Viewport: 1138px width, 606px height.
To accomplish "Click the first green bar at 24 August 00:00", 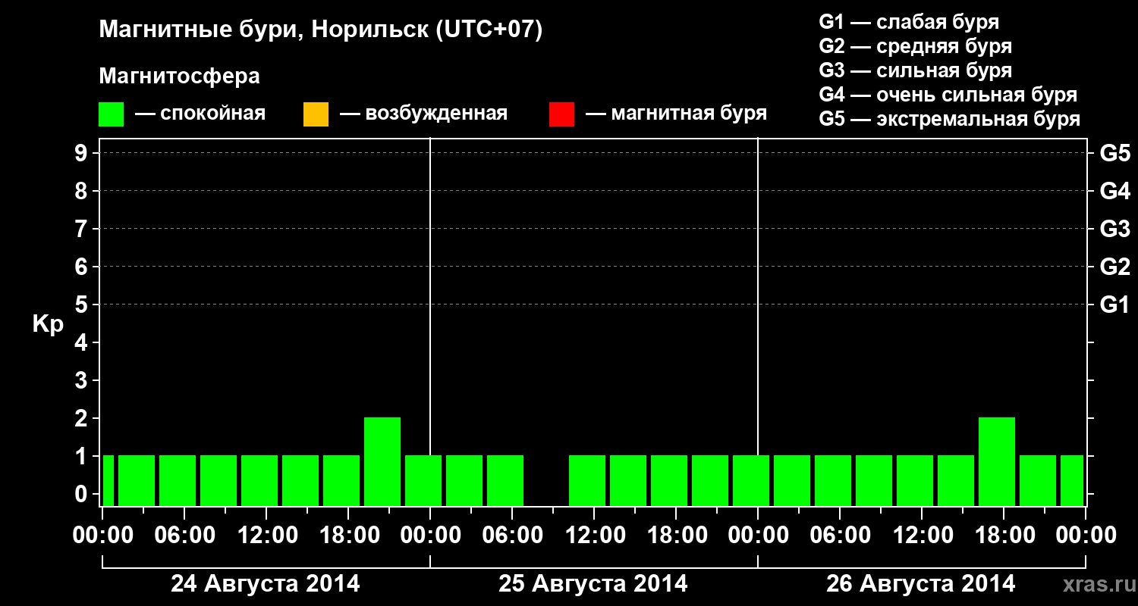I will pyautogui.click(x=108, y=480).
